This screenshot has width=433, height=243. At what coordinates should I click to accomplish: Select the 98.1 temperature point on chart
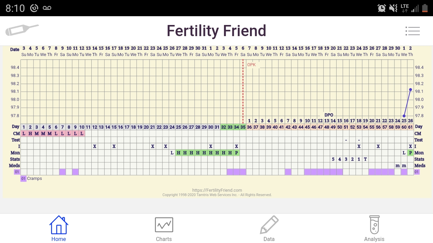(410, 89)
